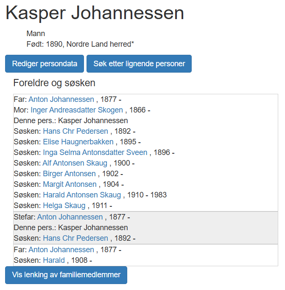Click the Foreldre og søsken heading
This screenshot has width=285, height=290.
pyautogui.click(x=54, y=83)
